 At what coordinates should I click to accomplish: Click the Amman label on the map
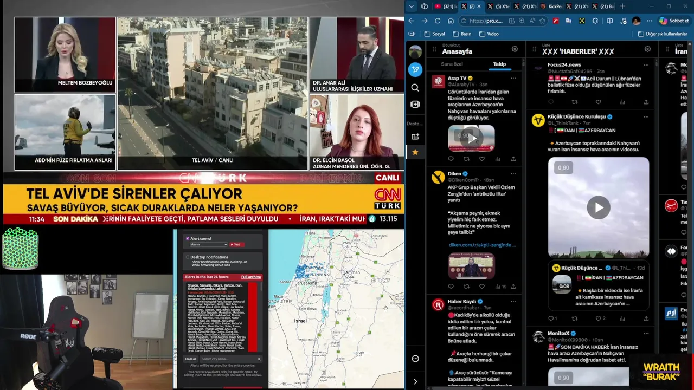pyautogui.click(x=353, y=272)
